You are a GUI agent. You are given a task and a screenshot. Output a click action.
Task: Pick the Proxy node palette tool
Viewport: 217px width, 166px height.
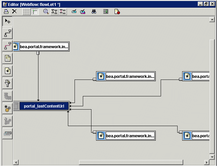8,134
